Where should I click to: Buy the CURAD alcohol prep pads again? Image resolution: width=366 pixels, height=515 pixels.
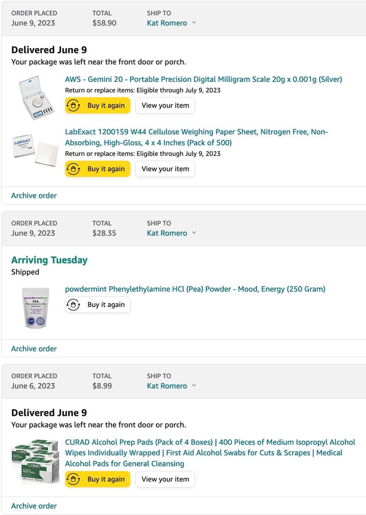pyautogui.click(x=98, y=479)
